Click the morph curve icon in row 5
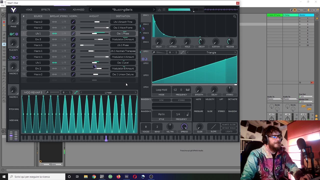This screenshot has height=180, width=320. click(73, 45)
